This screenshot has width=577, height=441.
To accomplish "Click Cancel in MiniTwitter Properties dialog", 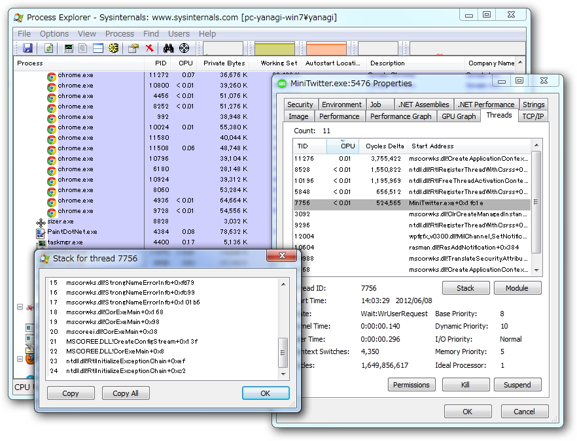I will (x=525, y=412).
